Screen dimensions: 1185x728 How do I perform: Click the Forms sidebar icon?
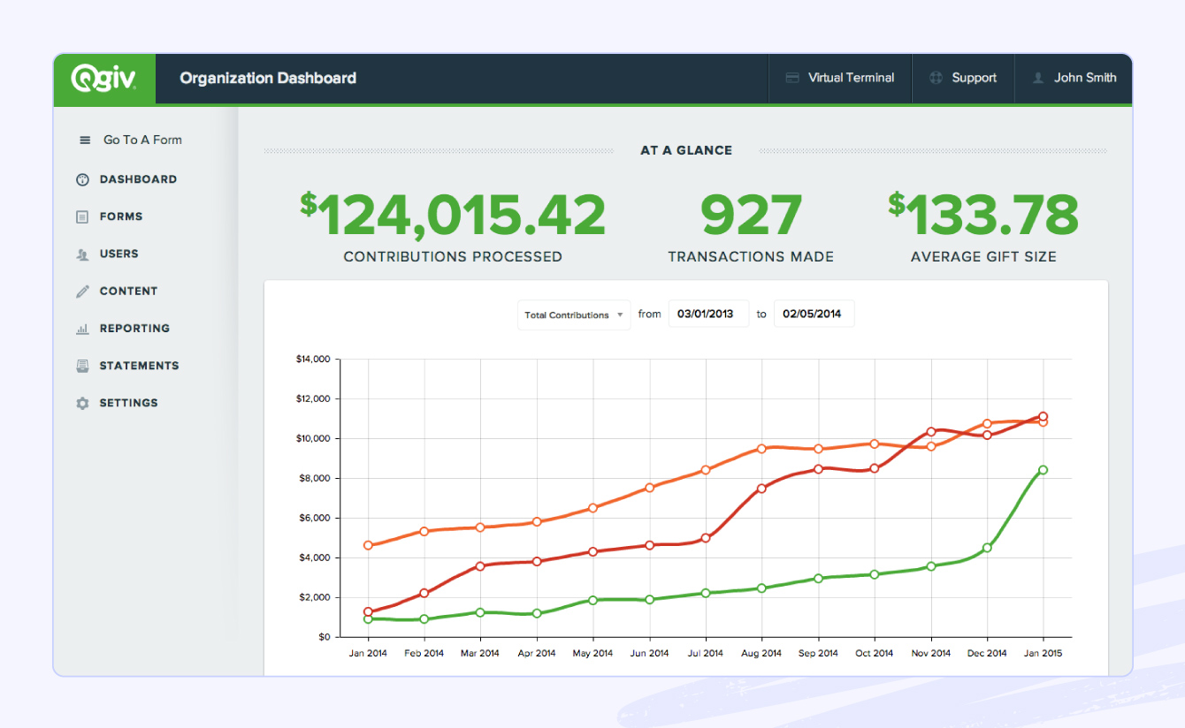click(x=82, y=216)
